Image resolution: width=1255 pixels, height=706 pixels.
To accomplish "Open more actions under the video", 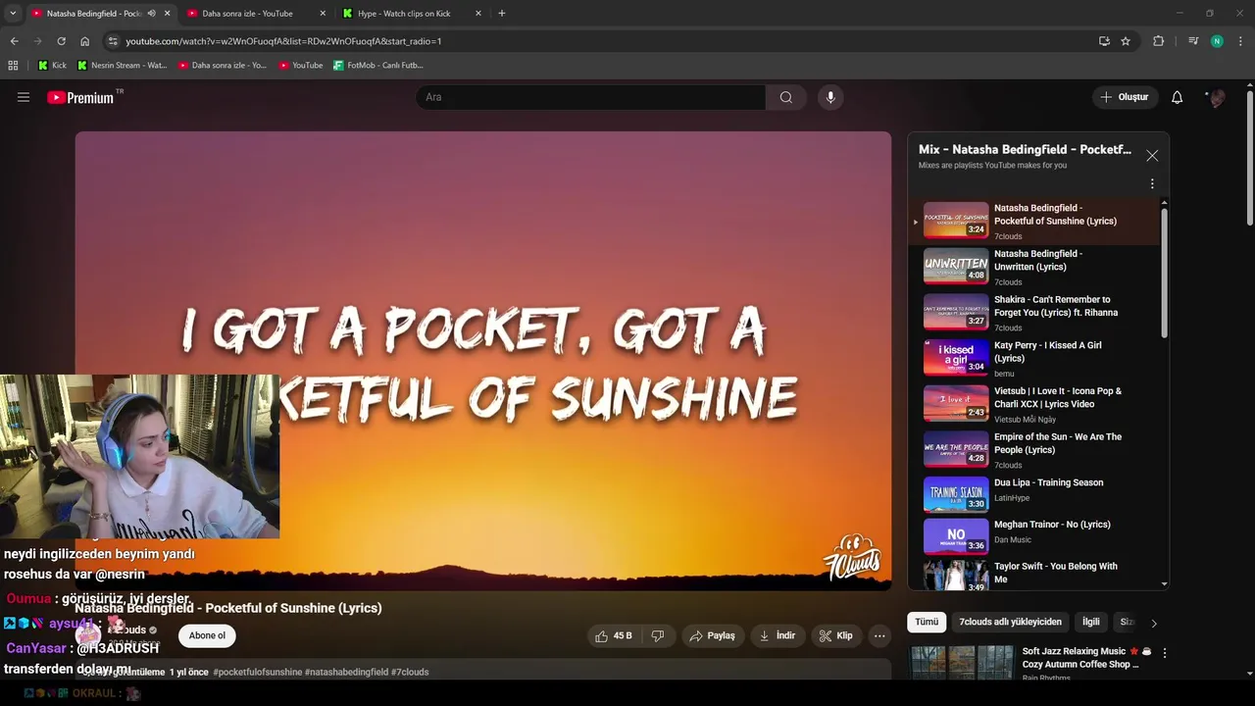I will click(x=879, y=635).
